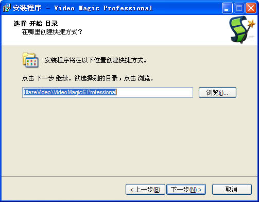
Task: Return to previous step with 上一步(B)
Action: [145, 190]
